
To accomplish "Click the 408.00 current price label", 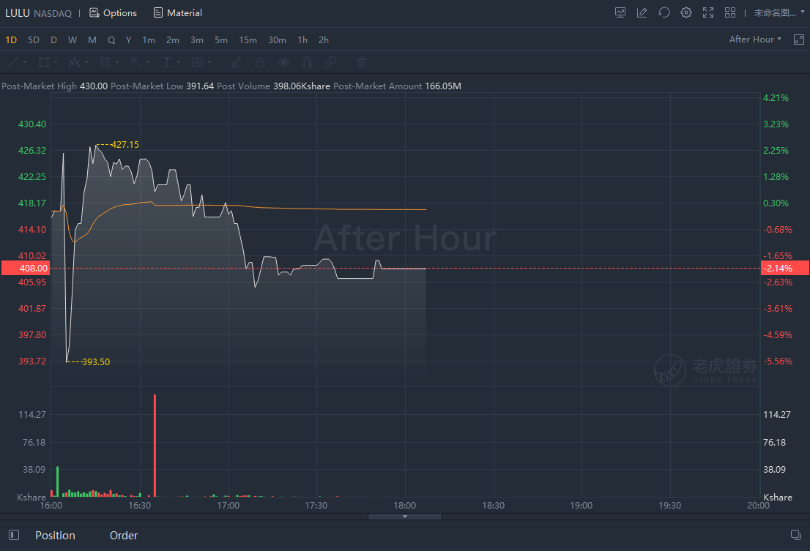I will 26,269.
